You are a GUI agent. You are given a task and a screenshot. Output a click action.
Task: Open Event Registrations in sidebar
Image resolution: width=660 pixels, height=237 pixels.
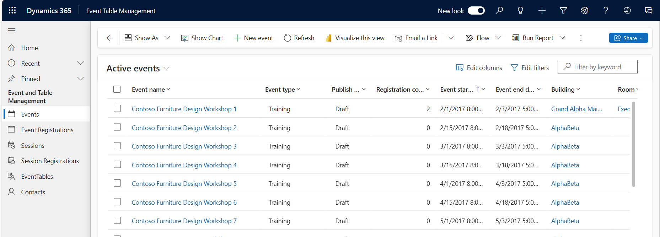click(x=46, y=130)
